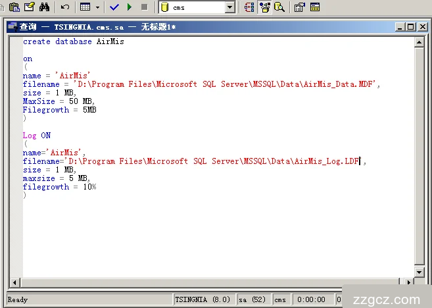Viewport: 432px width, 308px height.
Task: Open the cms database dropdown
Action: [x=229, y=7]
